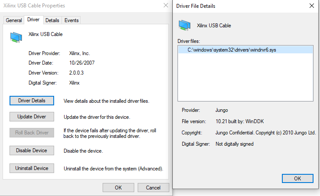Select the Driver tab
This screenshot has width=320, height=196.
pos(33,20)
